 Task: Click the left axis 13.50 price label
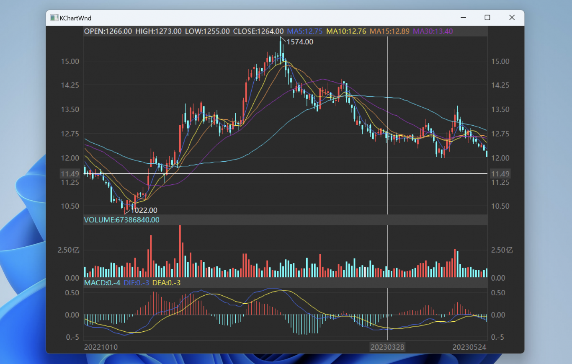(70, 109)
